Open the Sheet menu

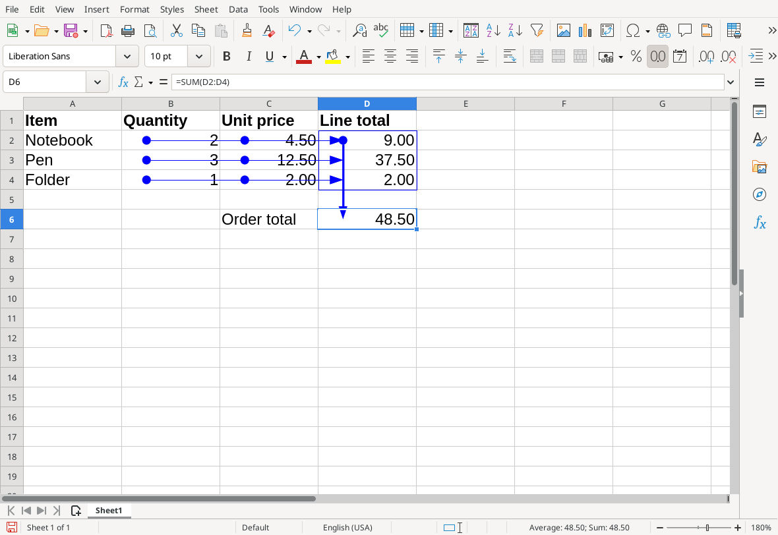(x=206, y=9)
